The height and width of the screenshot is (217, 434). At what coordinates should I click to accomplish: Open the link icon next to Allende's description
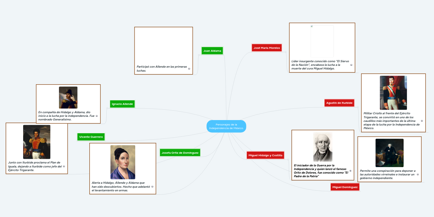click(x=97, y=116)
